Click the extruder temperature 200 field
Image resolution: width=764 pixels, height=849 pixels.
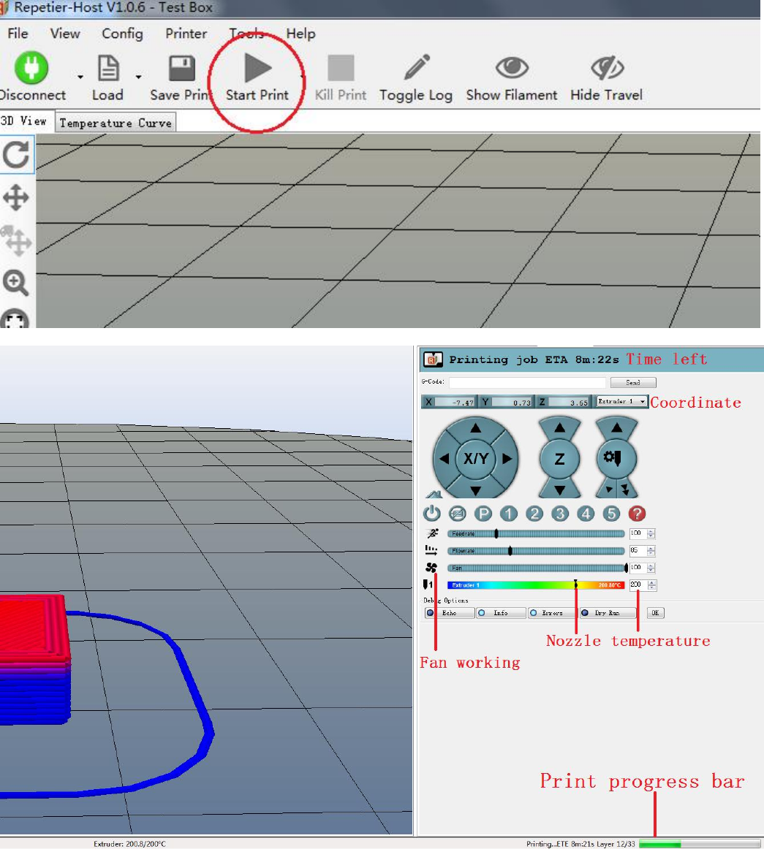pyautogui.click(x=638, y=585)
